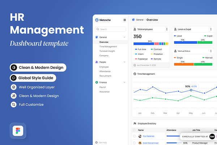Click the General breadcrumb link
Viewport: 217px width, 145px height.
click(140, 20)
